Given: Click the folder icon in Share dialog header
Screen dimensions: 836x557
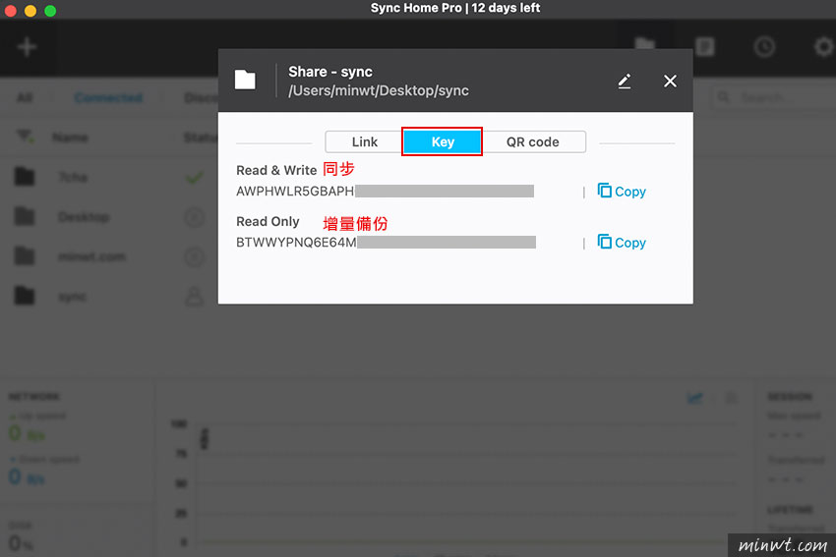Looking at the screenshot, I should [245, 81].
